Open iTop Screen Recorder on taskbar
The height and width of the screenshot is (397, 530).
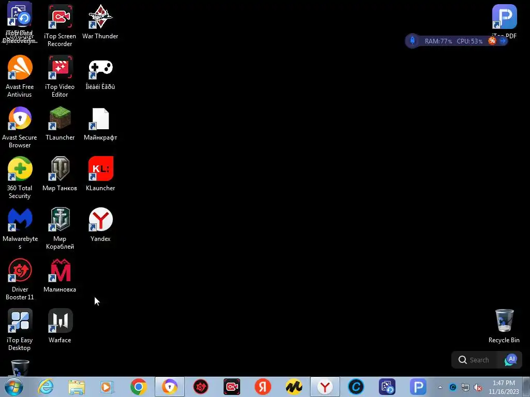(x=232, y=387)
